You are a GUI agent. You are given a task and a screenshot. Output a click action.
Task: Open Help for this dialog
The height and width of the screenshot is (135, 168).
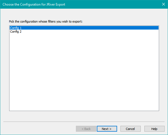pyautogui.click(x=154, y=129)
